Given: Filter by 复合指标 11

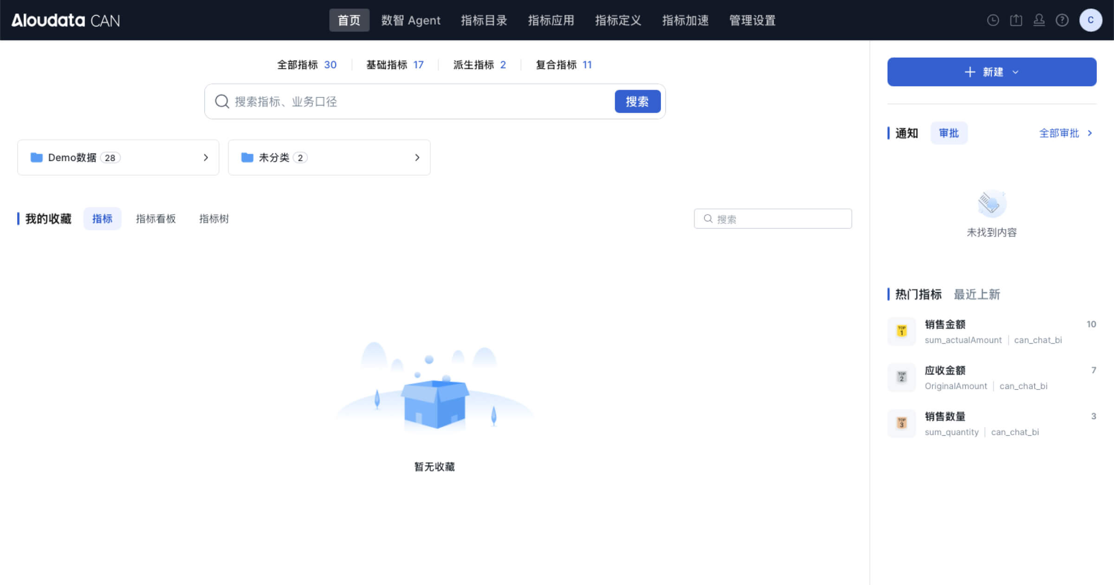Looking at the screenshot, I should pos(564,65).
